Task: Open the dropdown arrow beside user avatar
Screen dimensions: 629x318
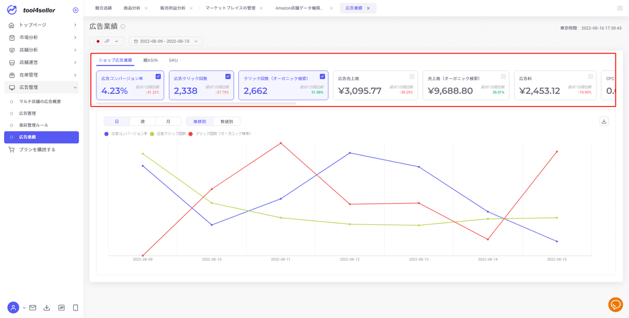Action: [x=24, y=308]
